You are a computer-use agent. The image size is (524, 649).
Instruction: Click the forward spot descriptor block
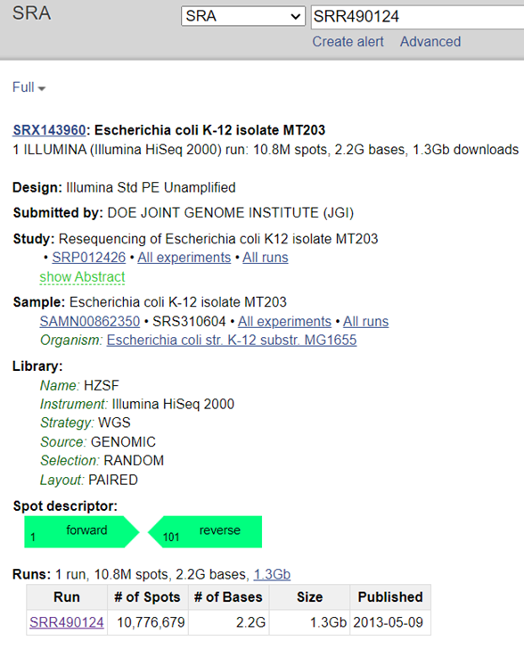point(81,532)
